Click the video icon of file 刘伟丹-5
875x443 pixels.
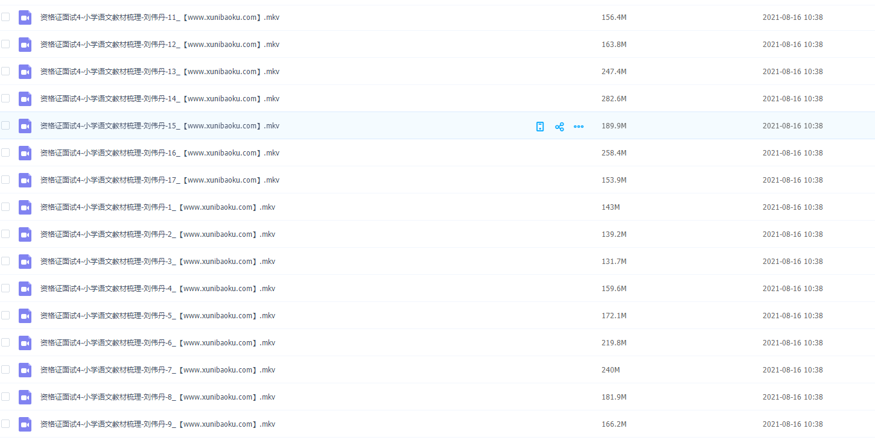click(x=25, y=316)
